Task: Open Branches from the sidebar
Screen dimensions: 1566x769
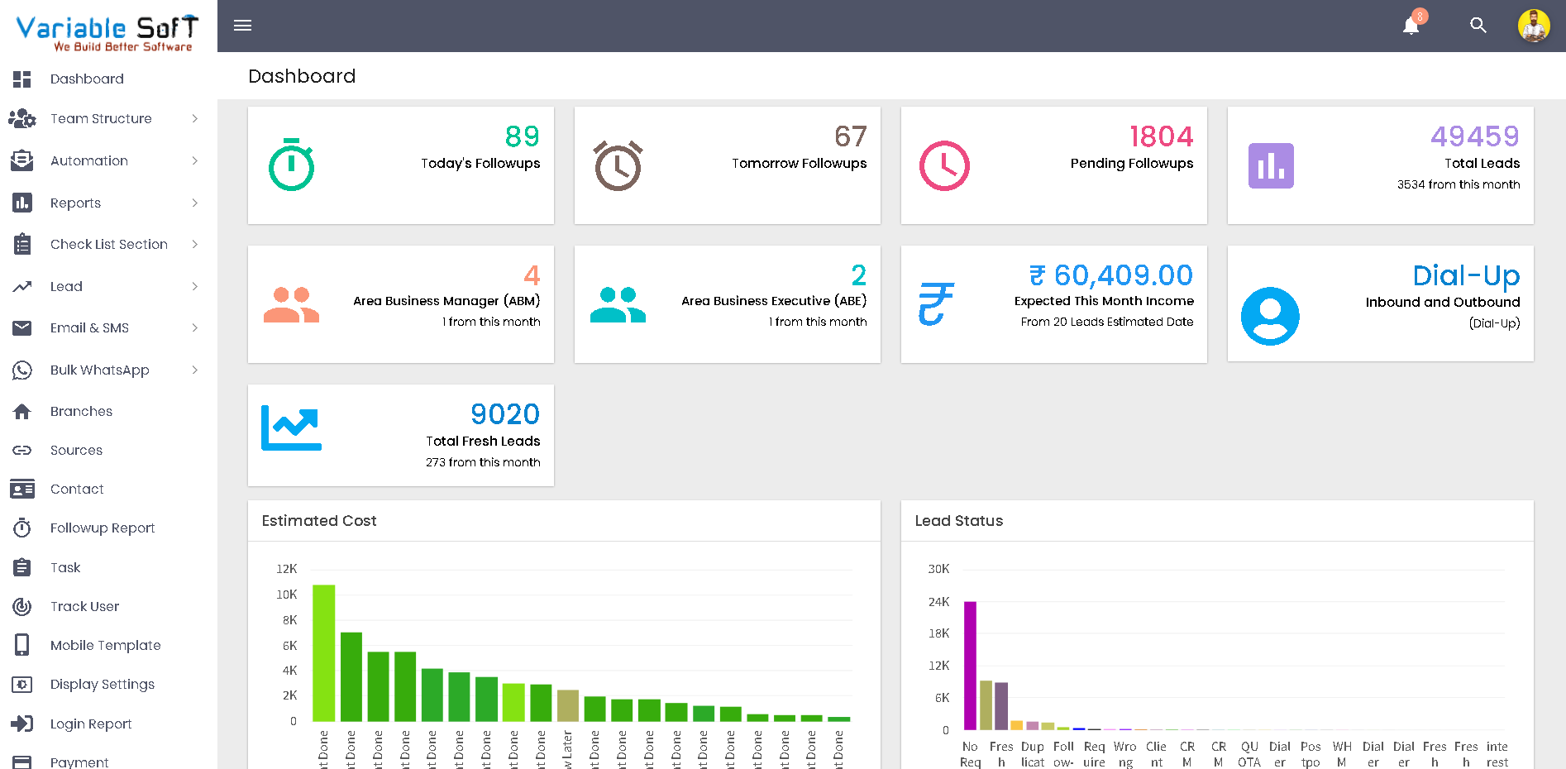Action: pos(81,412)
